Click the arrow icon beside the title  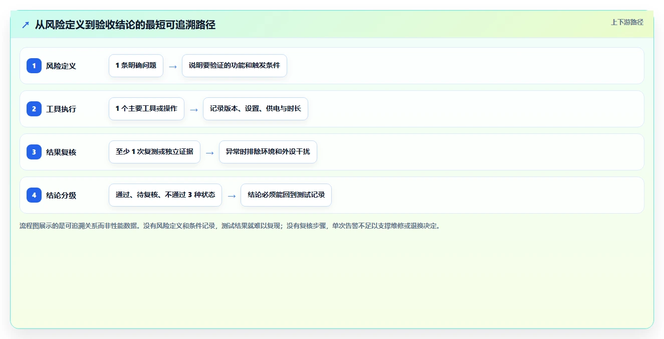[x=26, y=25]
